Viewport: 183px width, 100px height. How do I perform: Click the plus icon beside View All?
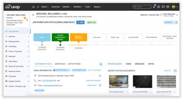point(175,71)
